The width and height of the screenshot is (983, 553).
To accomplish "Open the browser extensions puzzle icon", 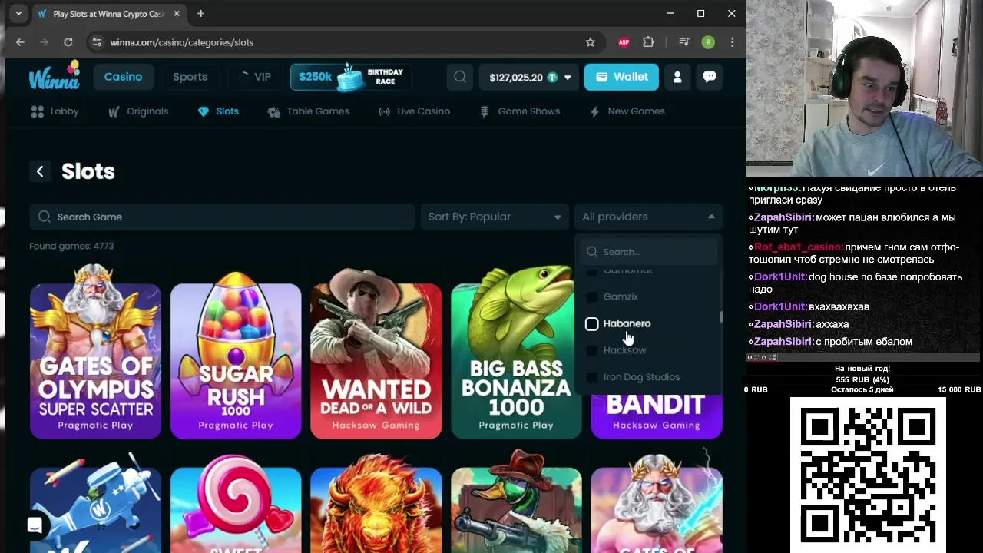I will (x=648, y=42).
